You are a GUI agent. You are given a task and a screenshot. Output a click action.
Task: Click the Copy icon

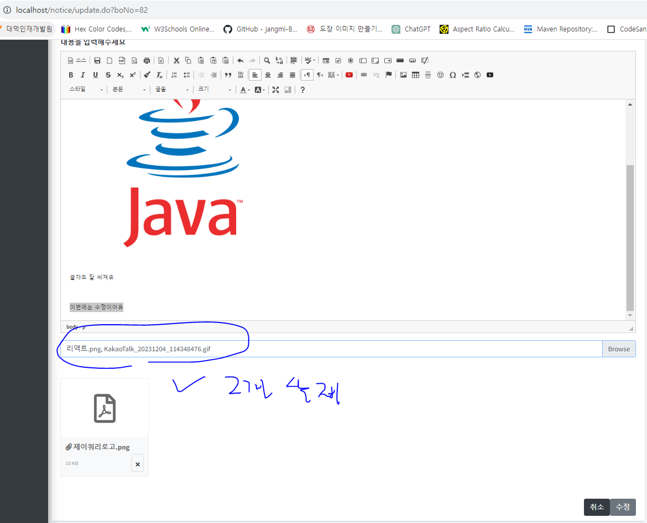(188, 61)
